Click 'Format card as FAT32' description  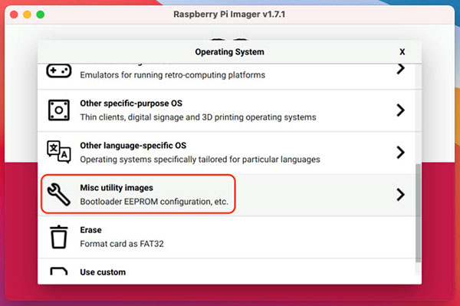coord(122,244)
